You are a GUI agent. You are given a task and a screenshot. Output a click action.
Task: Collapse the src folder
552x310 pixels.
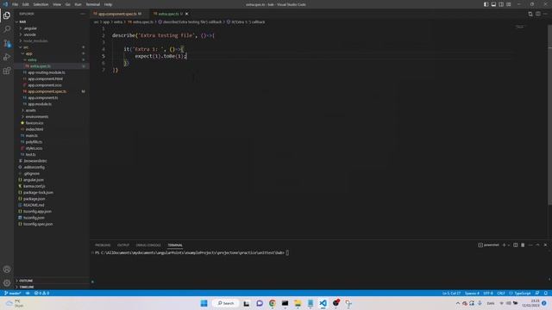point(26,47)
